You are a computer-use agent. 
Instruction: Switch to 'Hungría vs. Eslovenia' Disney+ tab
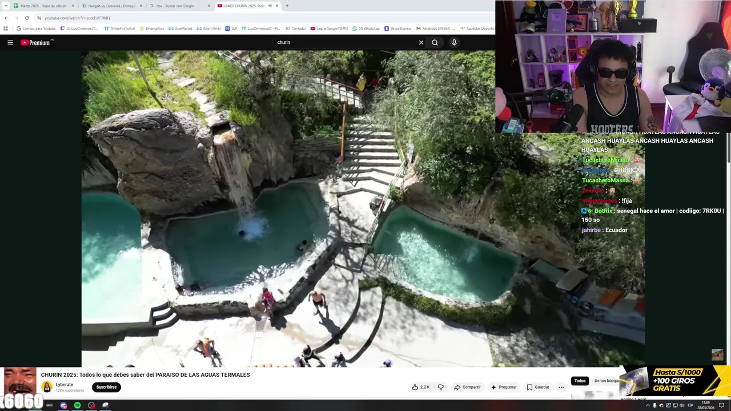111,6
